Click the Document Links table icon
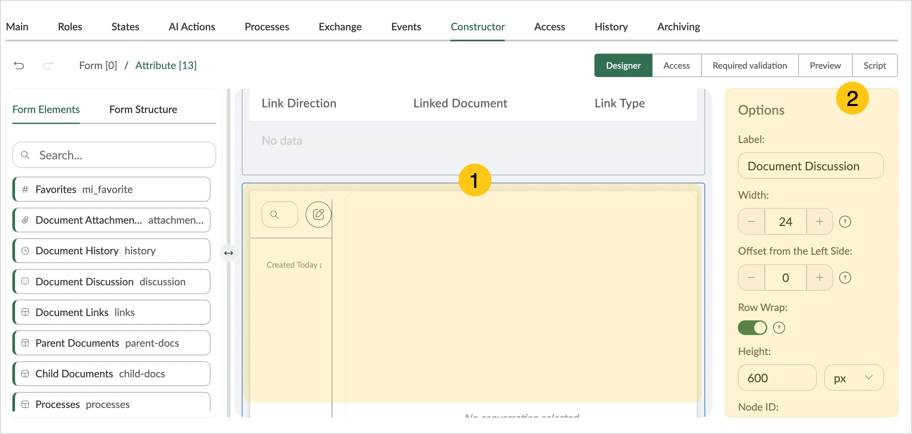Screen dimensions: 912x434 25,312
